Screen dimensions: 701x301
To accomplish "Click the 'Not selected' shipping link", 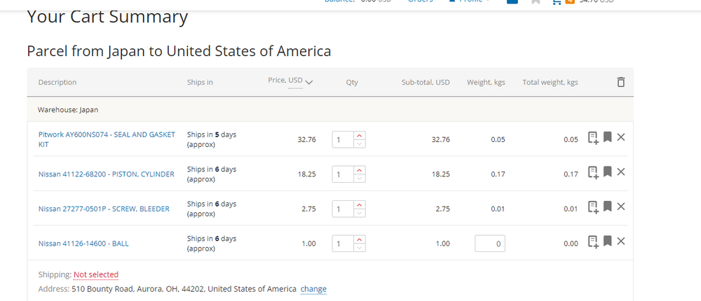I will [96, 274].
